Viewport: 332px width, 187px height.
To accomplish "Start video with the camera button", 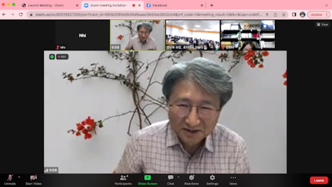I will [33, 178].
